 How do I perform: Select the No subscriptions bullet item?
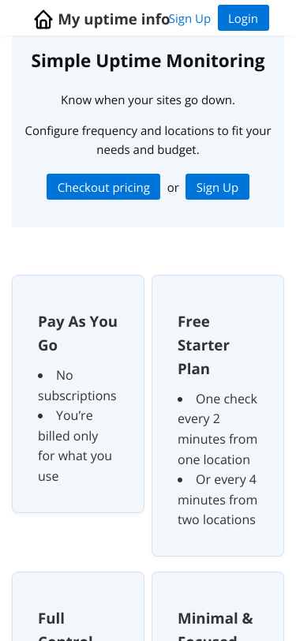pyautogui.click(x=77, y=385)
